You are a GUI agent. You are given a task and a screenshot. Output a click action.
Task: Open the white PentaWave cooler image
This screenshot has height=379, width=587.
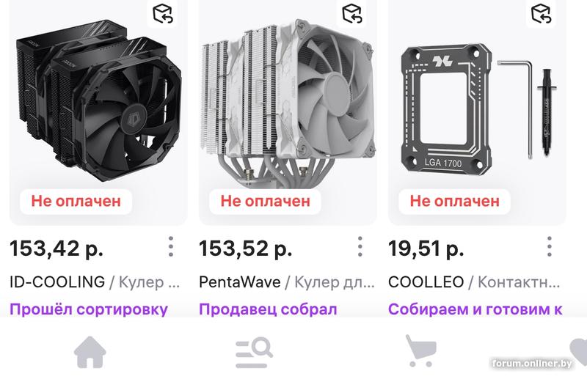point(288,104)
